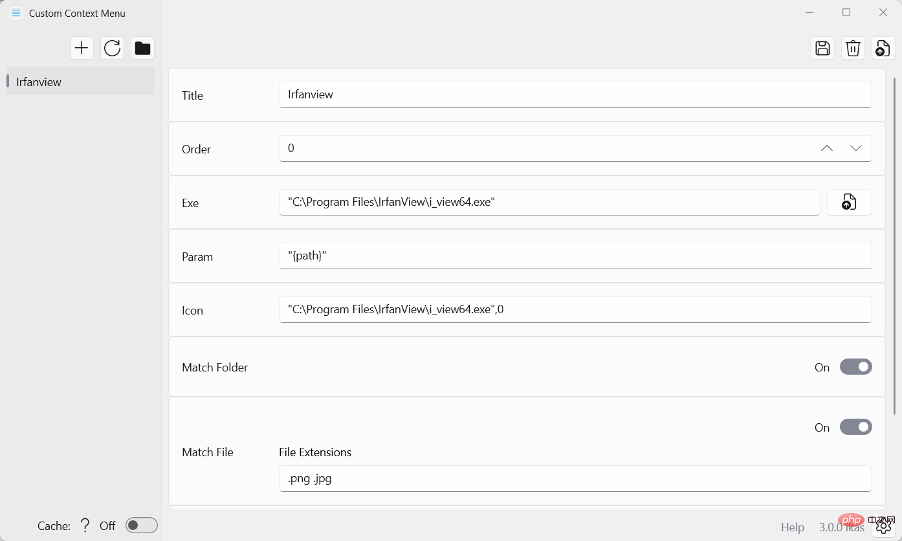Open the hamburger menu icon
902x541 pixels.
pyautogui.click(x=16, y=13)
